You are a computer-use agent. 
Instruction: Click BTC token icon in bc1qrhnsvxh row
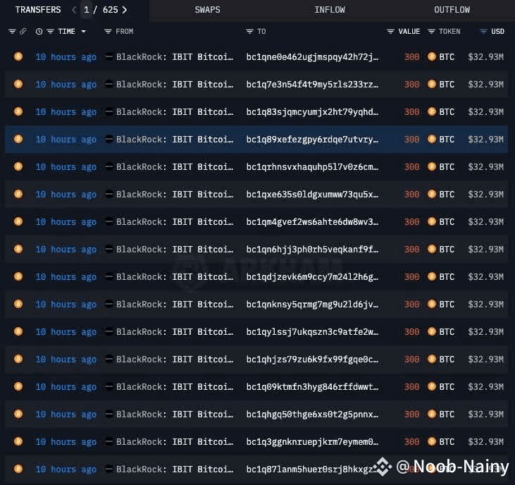[x=432, y=167]
